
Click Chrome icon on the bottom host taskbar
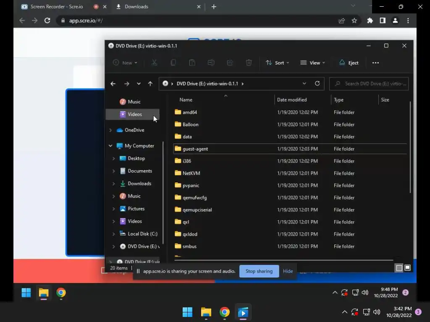(x=224, y=312)
